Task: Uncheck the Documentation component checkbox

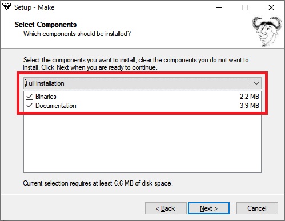Action: pos(29,106)
